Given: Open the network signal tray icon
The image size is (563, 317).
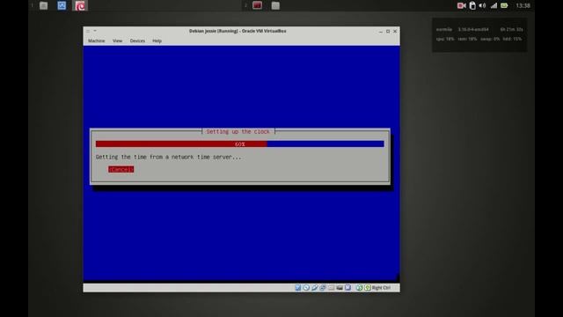Looking at the screenshot, I should [x=494, y=5].
